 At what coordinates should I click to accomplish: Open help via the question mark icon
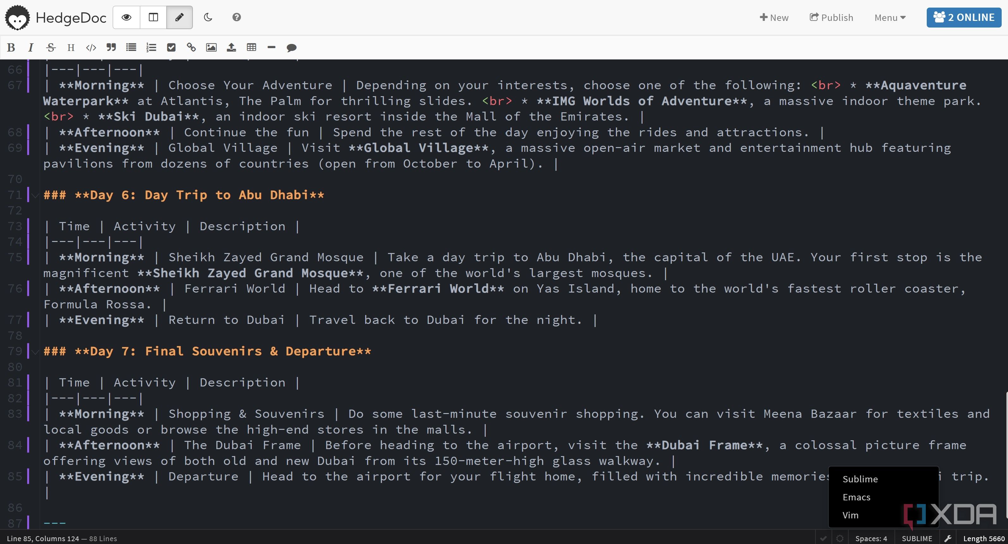(x=236, y=17)
